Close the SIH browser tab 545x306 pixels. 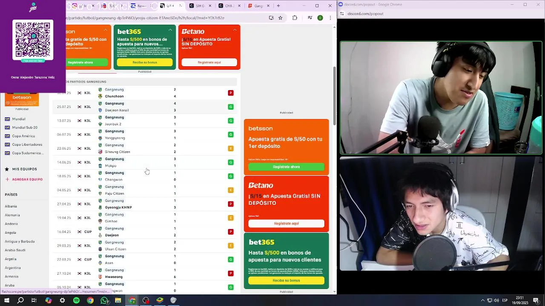[x=210, y=6]
